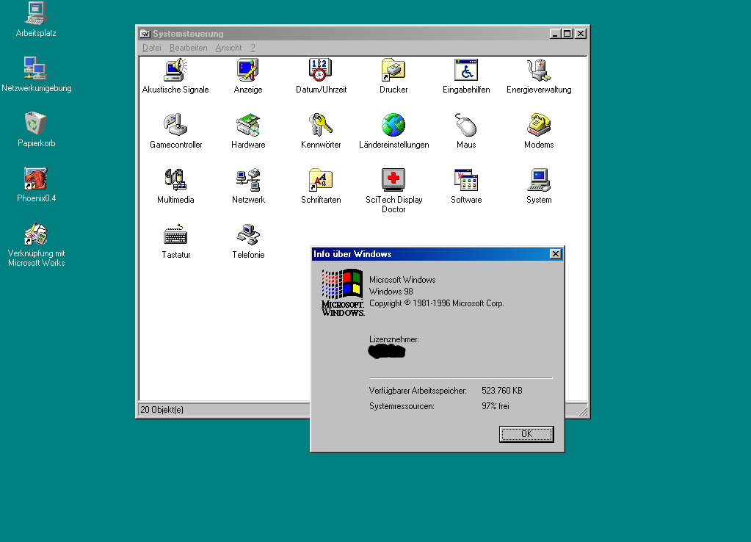This screenshot has height=542, width=751.
Task: Maximize the Systemsteuerung window
Action: click(x=567, y=34)
